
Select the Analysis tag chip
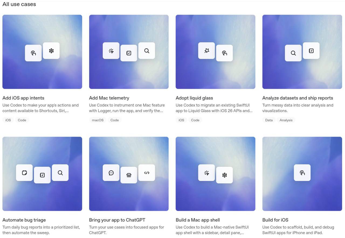coord(286,120)
